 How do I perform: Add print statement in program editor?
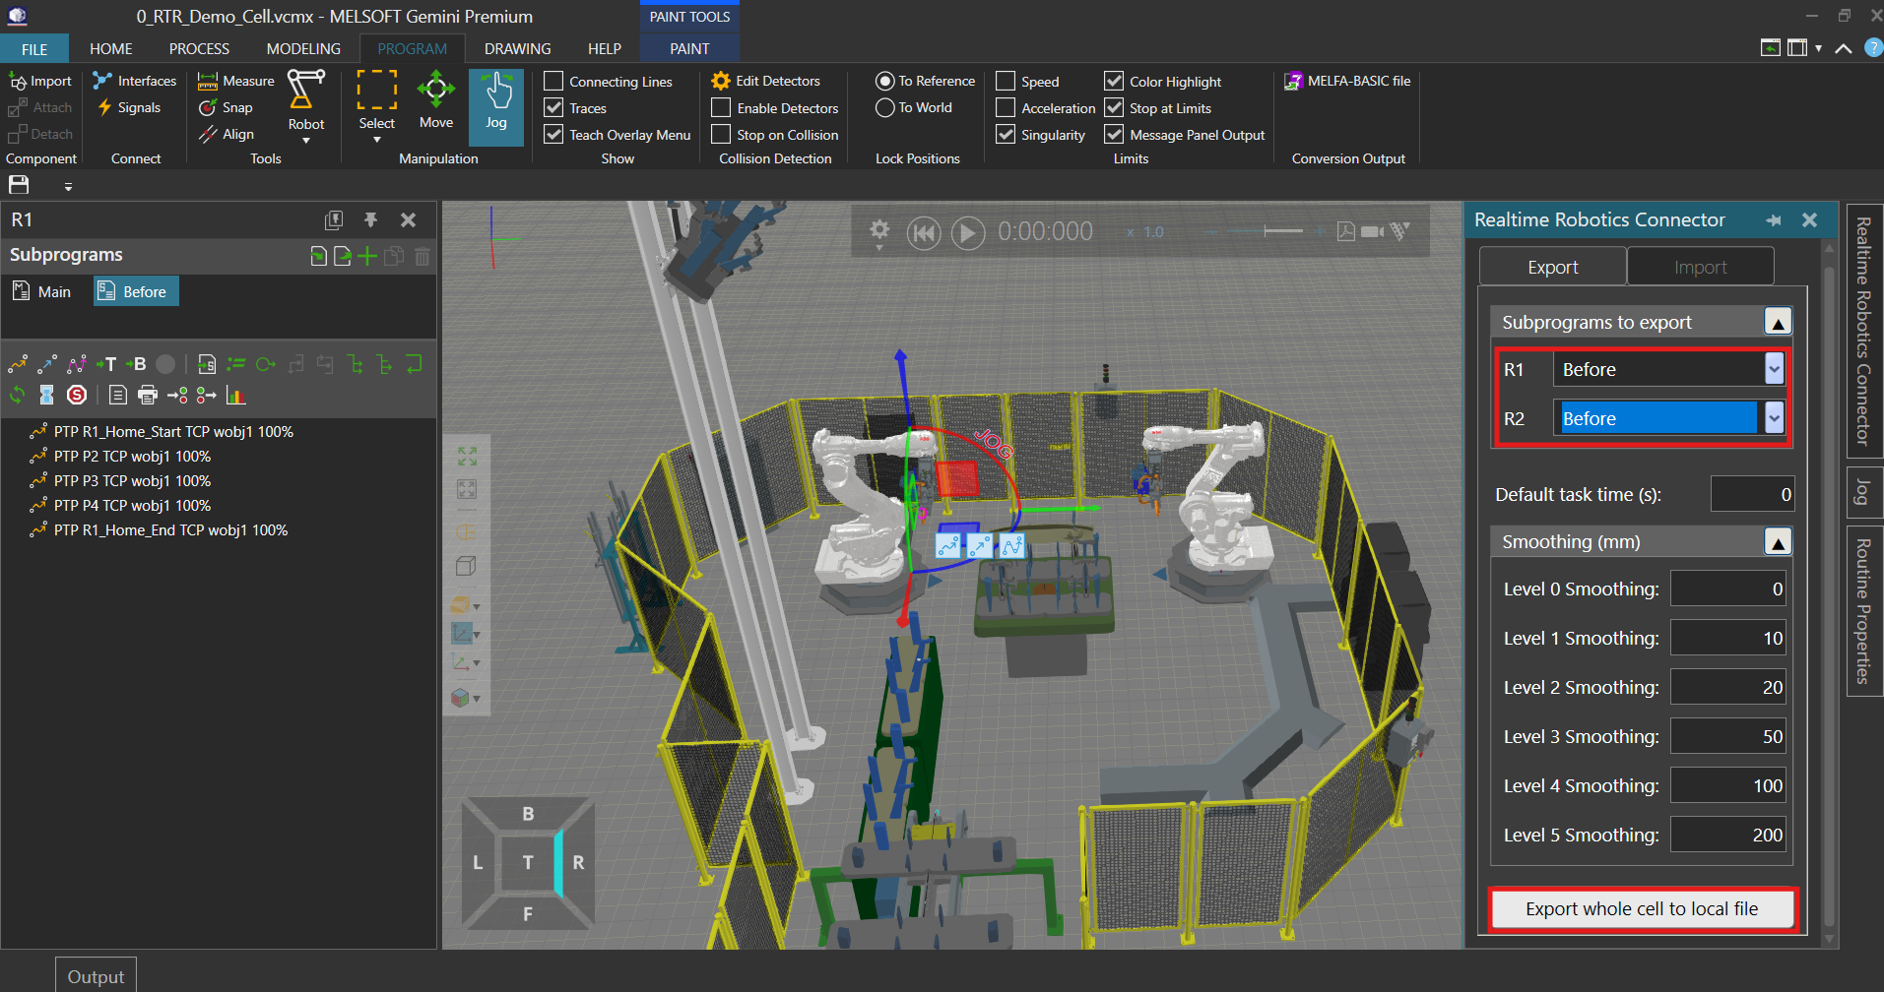pyautogui.click(x=148, y=395)
